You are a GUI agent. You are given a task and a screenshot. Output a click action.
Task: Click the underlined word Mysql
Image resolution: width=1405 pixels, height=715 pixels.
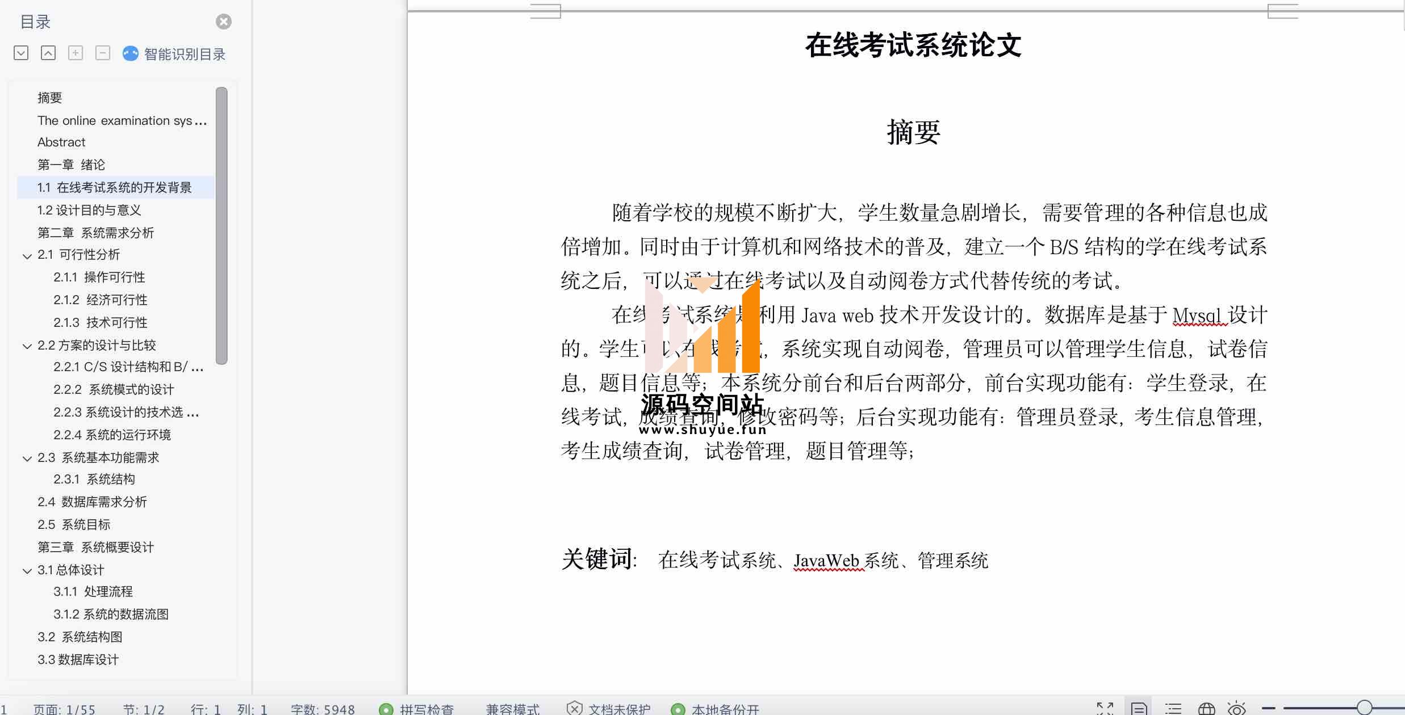1196,316
